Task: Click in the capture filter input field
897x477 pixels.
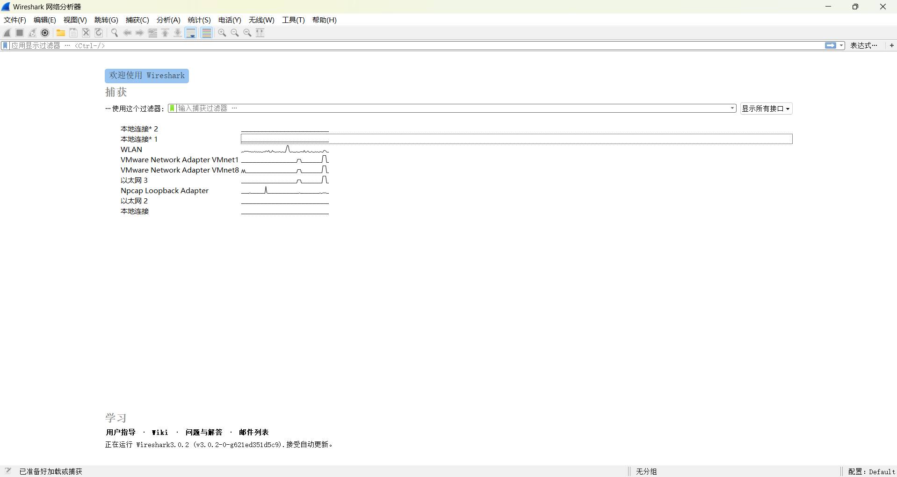Action: (453, 108)
